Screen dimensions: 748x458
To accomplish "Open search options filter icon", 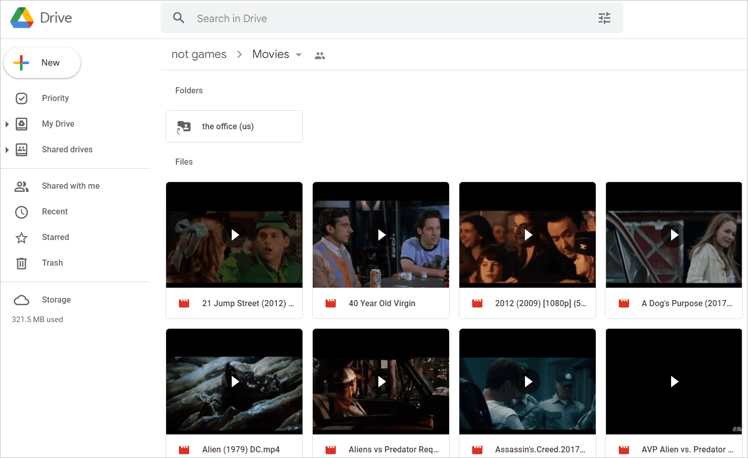I will click(x=604, y=18).
